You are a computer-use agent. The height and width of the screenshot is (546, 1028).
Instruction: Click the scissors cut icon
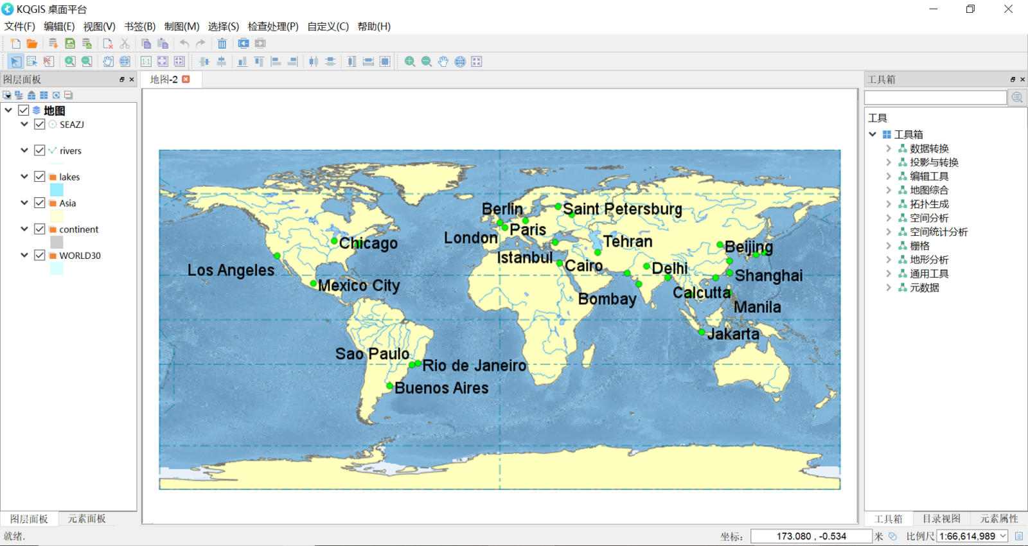tap(125, 44)
